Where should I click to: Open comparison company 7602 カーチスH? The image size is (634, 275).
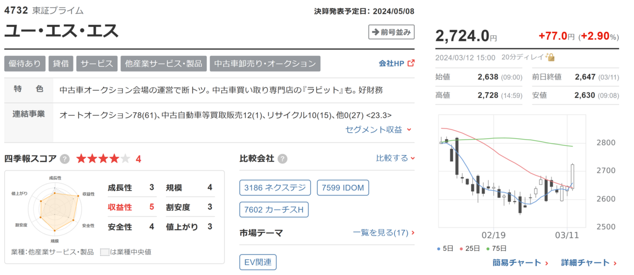[274, 210]
